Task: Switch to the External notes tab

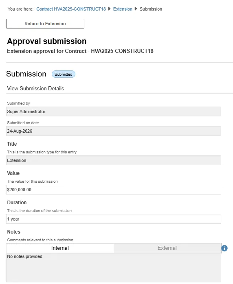Action: [167, 248]
